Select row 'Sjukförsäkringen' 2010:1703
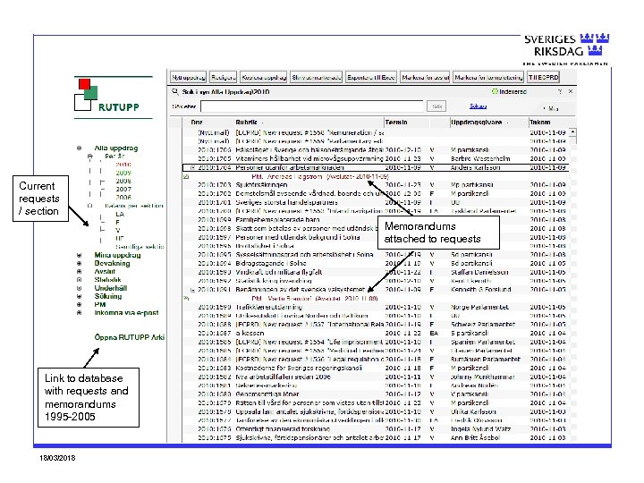This screenshot has height=483, width=644. tap(374, 185)
